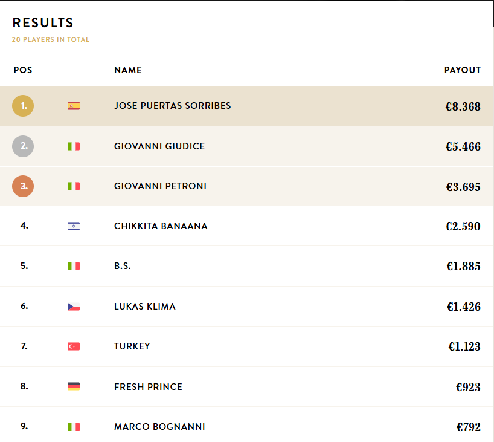Open player Jose Puertas Sorribes

coord(172,106)
